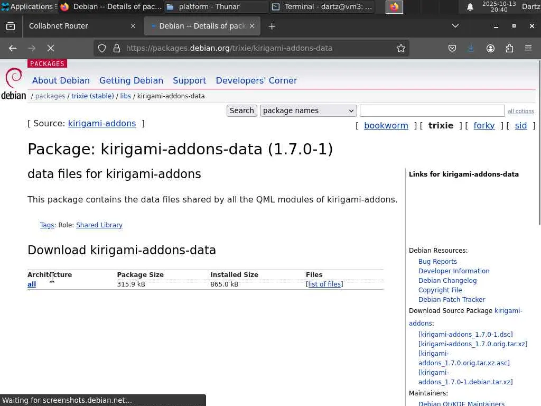Open the Pocket save icon
The width and height of the screenshot is (541, 406).
click(452, 48)
